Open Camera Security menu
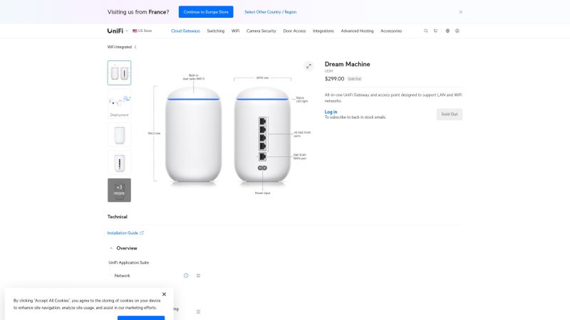This screenshot has height=320, width=570. (x=261, y=31)
